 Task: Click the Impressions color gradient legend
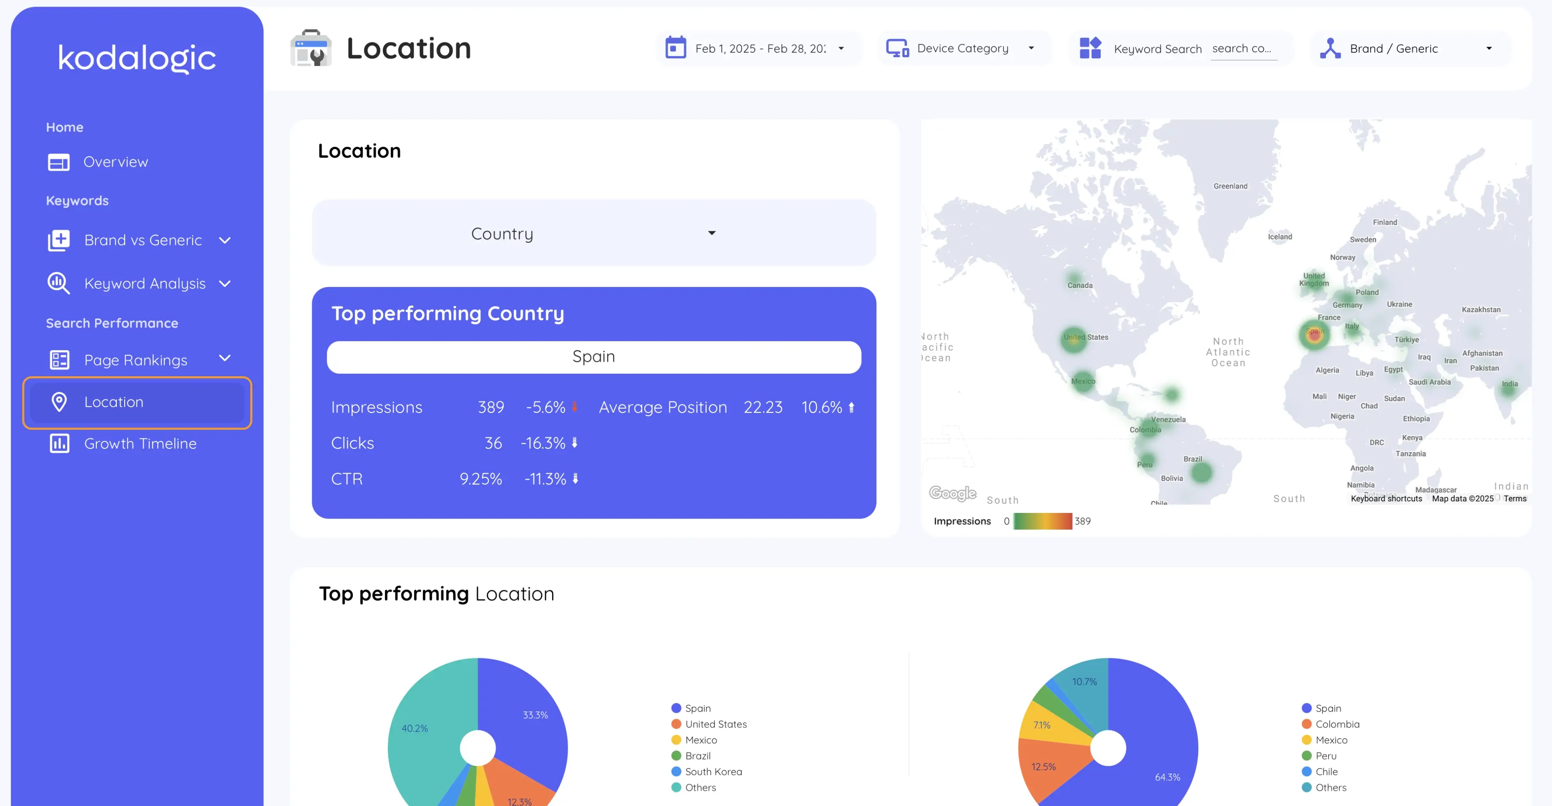pos(1042,521)
